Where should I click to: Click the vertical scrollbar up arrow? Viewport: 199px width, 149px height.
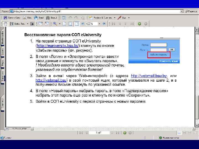tap(197, 33)
